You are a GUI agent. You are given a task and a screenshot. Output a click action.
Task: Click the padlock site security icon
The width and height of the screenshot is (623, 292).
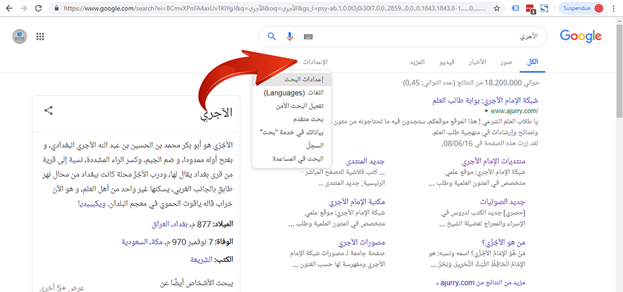[57, 8]
